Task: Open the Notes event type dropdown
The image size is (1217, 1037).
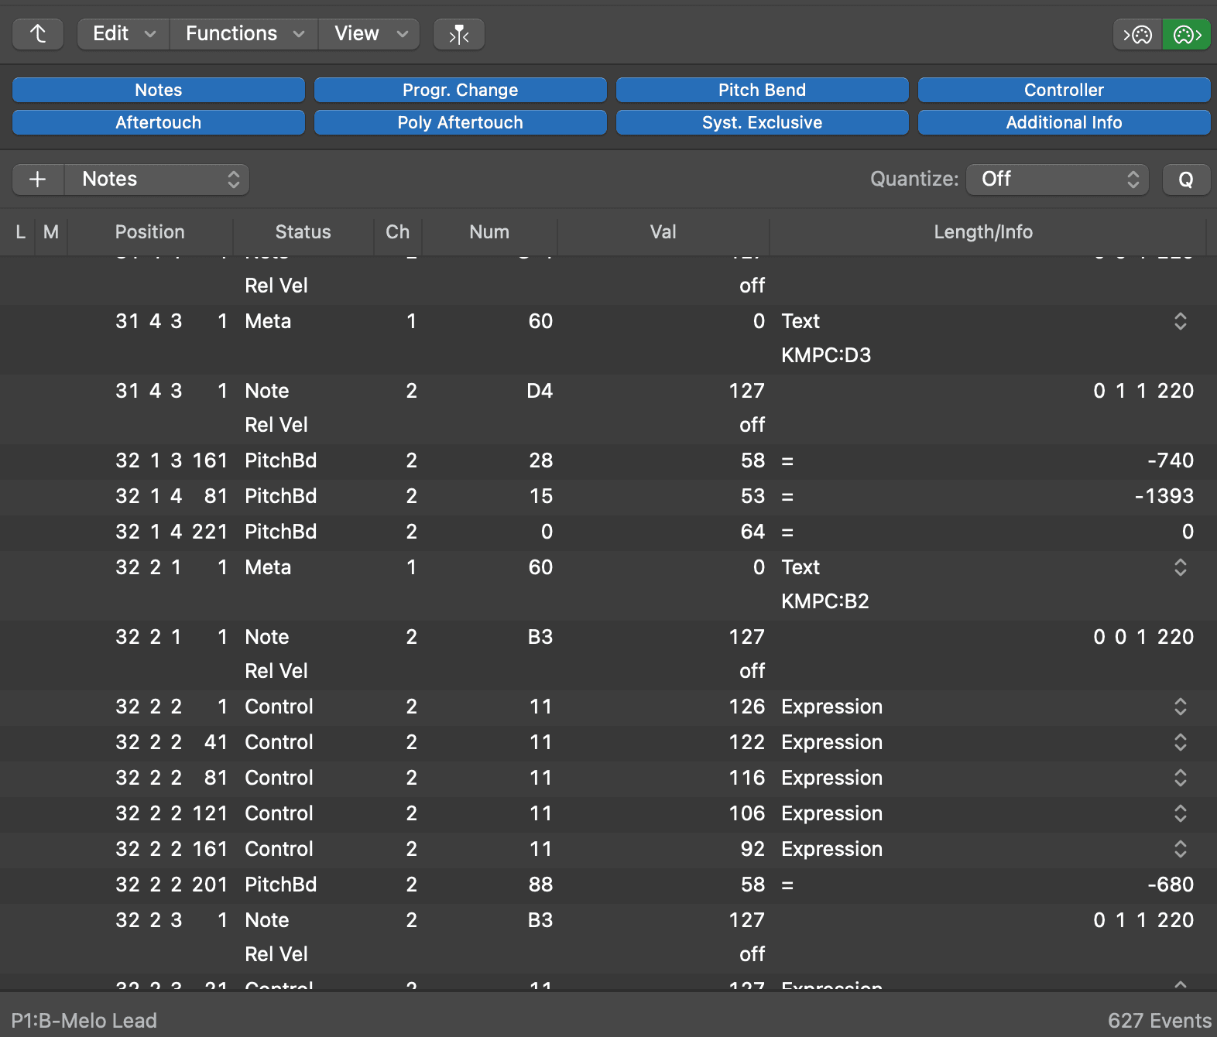Action: [157, 180]
